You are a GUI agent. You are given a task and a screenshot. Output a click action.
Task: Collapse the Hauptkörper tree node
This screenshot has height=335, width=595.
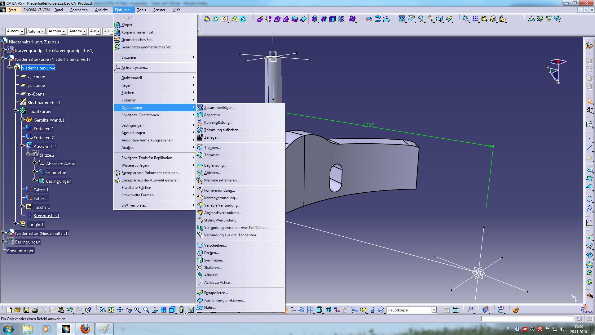click(x=15, y=110)
